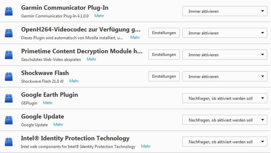Click the Primetime Content Decryption Module icon
Screen dimensions: 271x153
click(x=9, y=55)
